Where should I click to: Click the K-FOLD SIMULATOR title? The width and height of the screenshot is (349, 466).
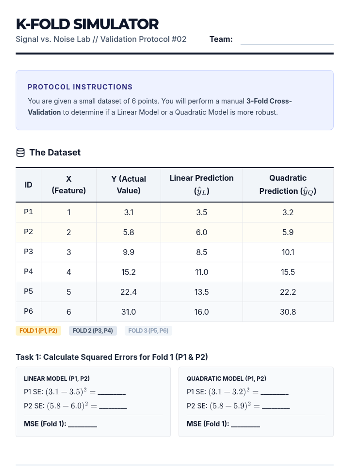click(87, 24)
